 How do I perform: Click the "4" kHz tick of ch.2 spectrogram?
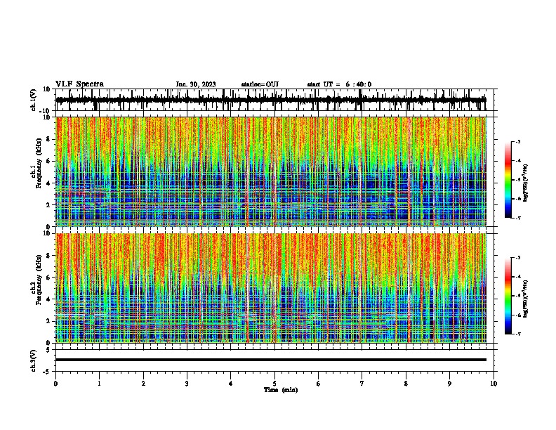pos(49,299)
